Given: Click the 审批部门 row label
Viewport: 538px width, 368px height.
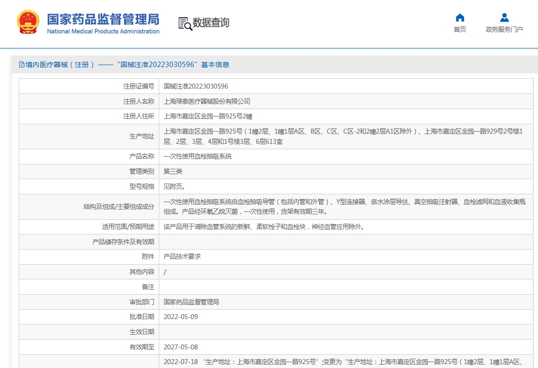Looking at the screenshot, I should (142, 302).
